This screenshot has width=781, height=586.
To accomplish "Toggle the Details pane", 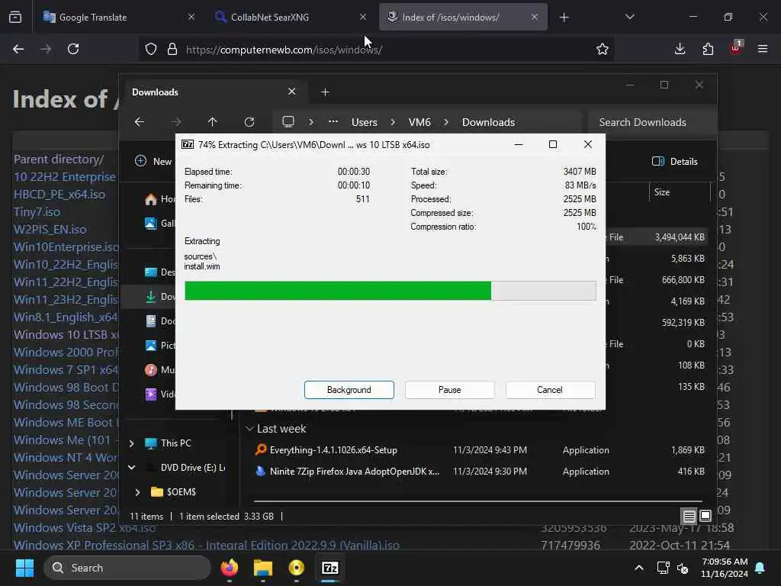I will [674, 162].
